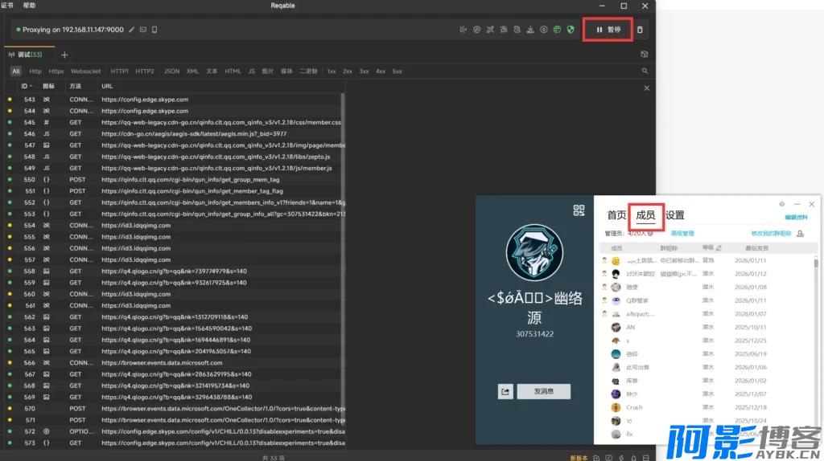Click the download icon in the proxy toolbar
824x461 pixels.
pyautogui.click(x=530, y=30)
